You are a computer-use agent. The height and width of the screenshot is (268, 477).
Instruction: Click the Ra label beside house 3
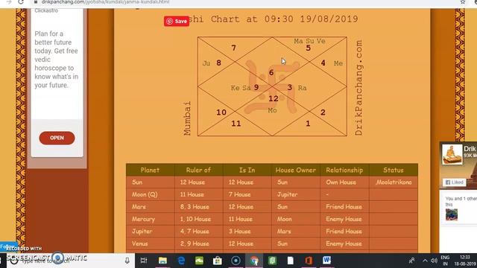pos(302,88)
